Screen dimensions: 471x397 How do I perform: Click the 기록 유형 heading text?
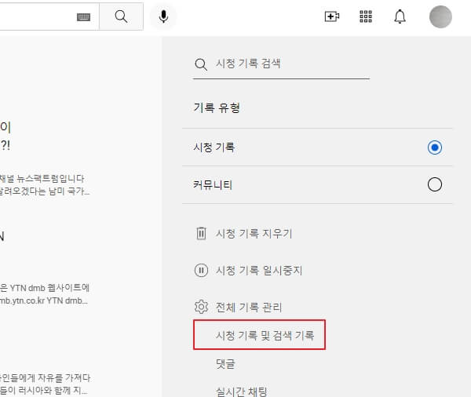pyautogui.click(x=217, y=107)
